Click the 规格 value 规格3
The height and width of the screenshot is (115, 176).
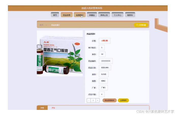coord(103,81)
